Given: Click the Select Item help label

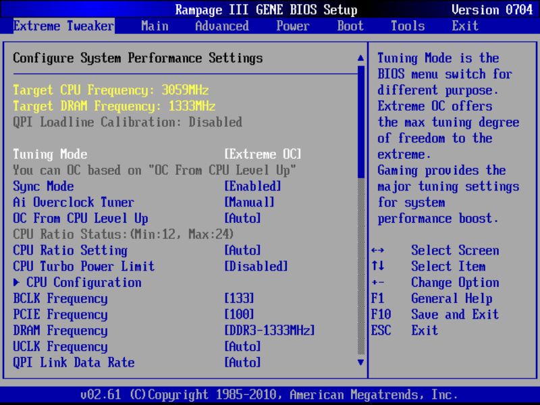Looking at the screenshot, I should point(448,266).
